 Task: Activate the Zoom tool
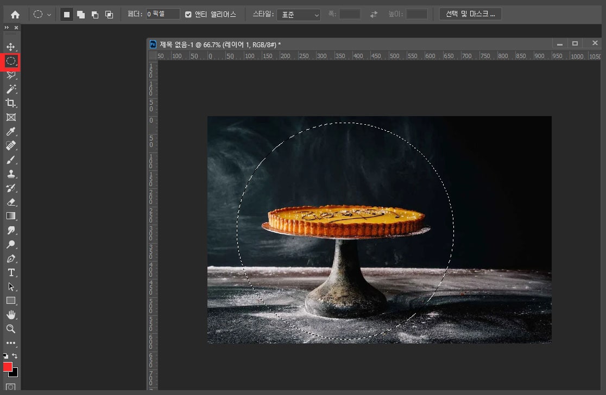10,329
